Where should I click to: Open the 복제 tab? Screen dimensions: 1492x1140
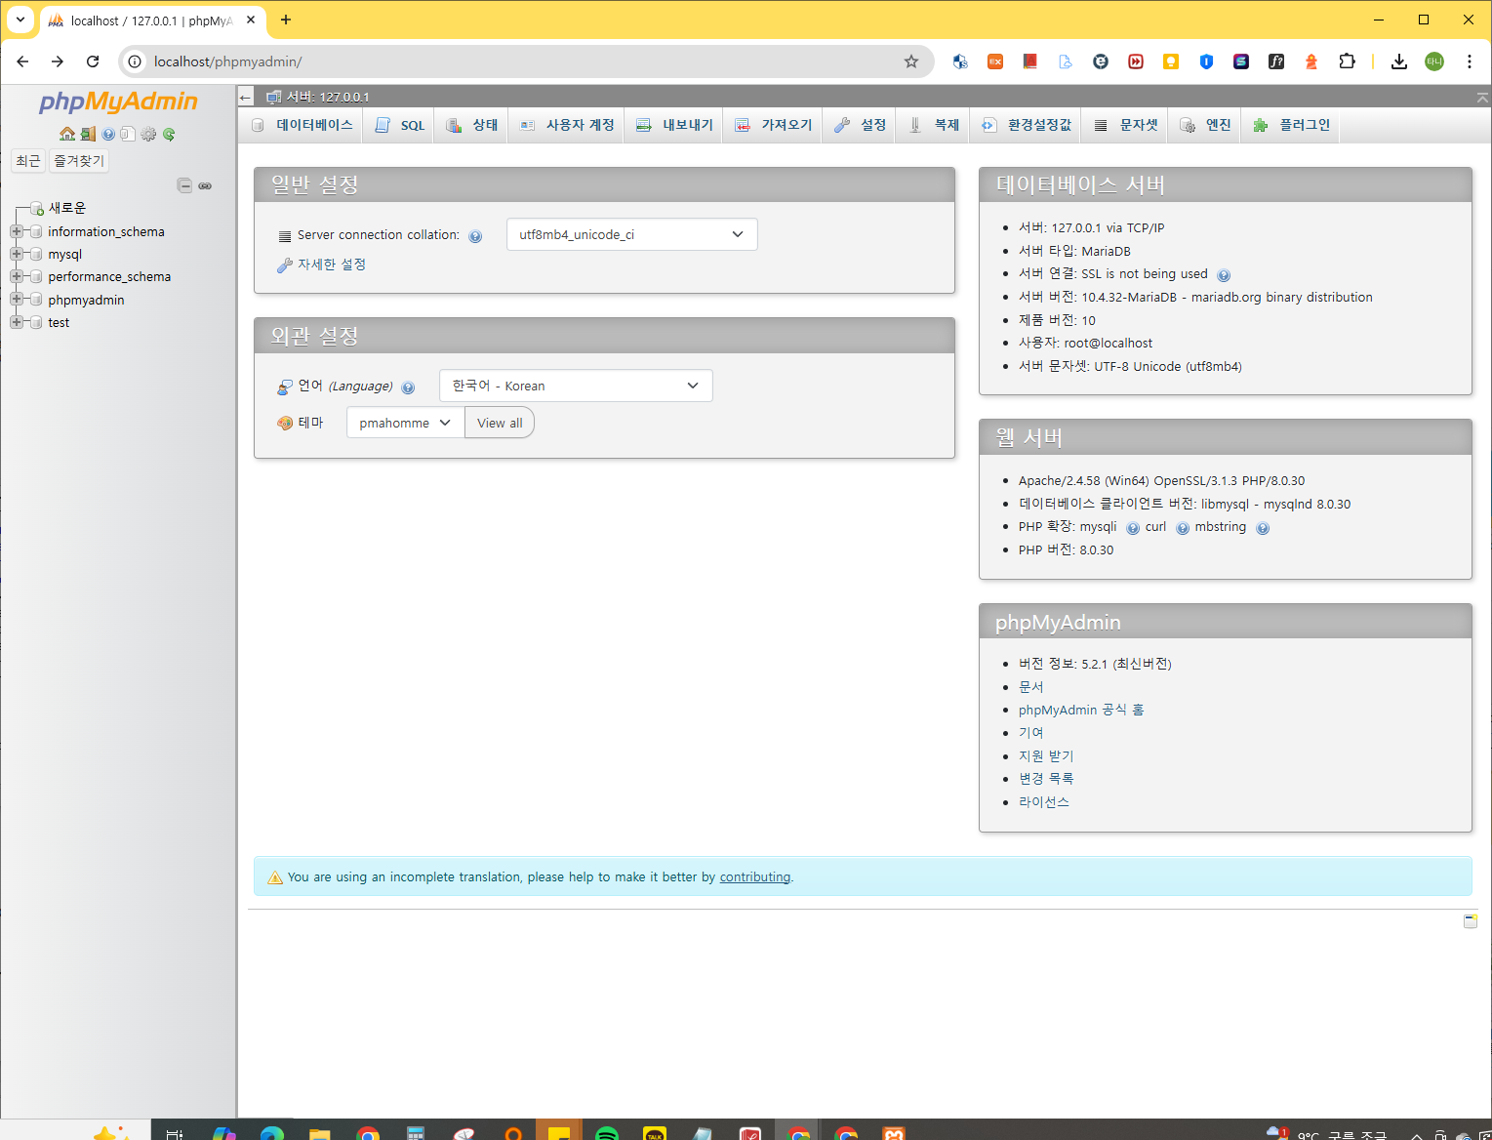(x=934, y=125)
